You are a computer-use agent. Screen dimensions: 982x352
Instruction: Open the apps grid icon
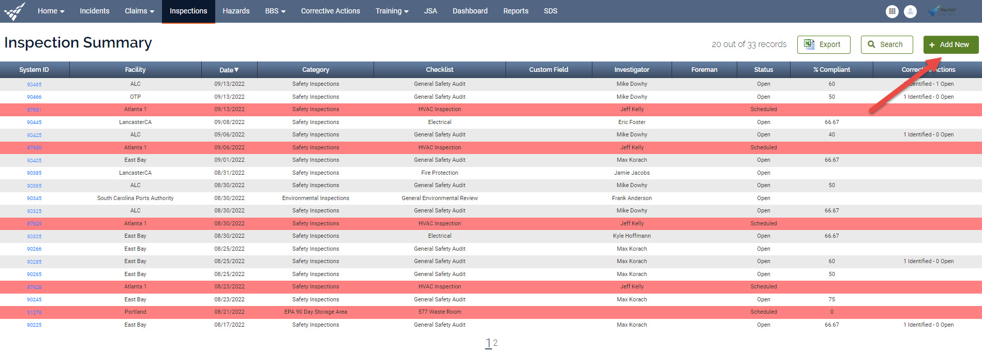(892, 11)
